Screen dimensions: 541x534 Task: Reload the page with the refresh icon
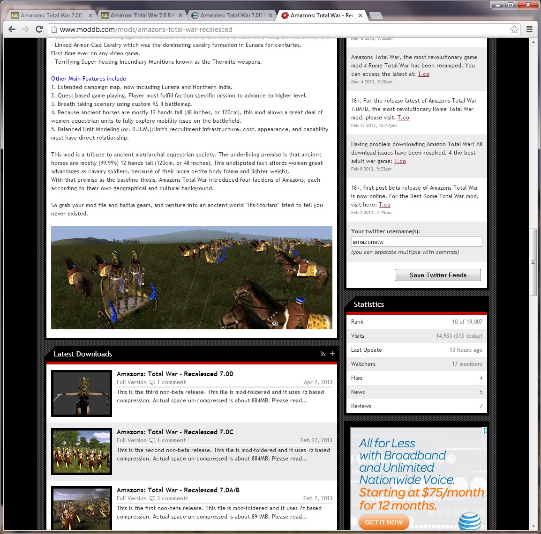point(39,30)
